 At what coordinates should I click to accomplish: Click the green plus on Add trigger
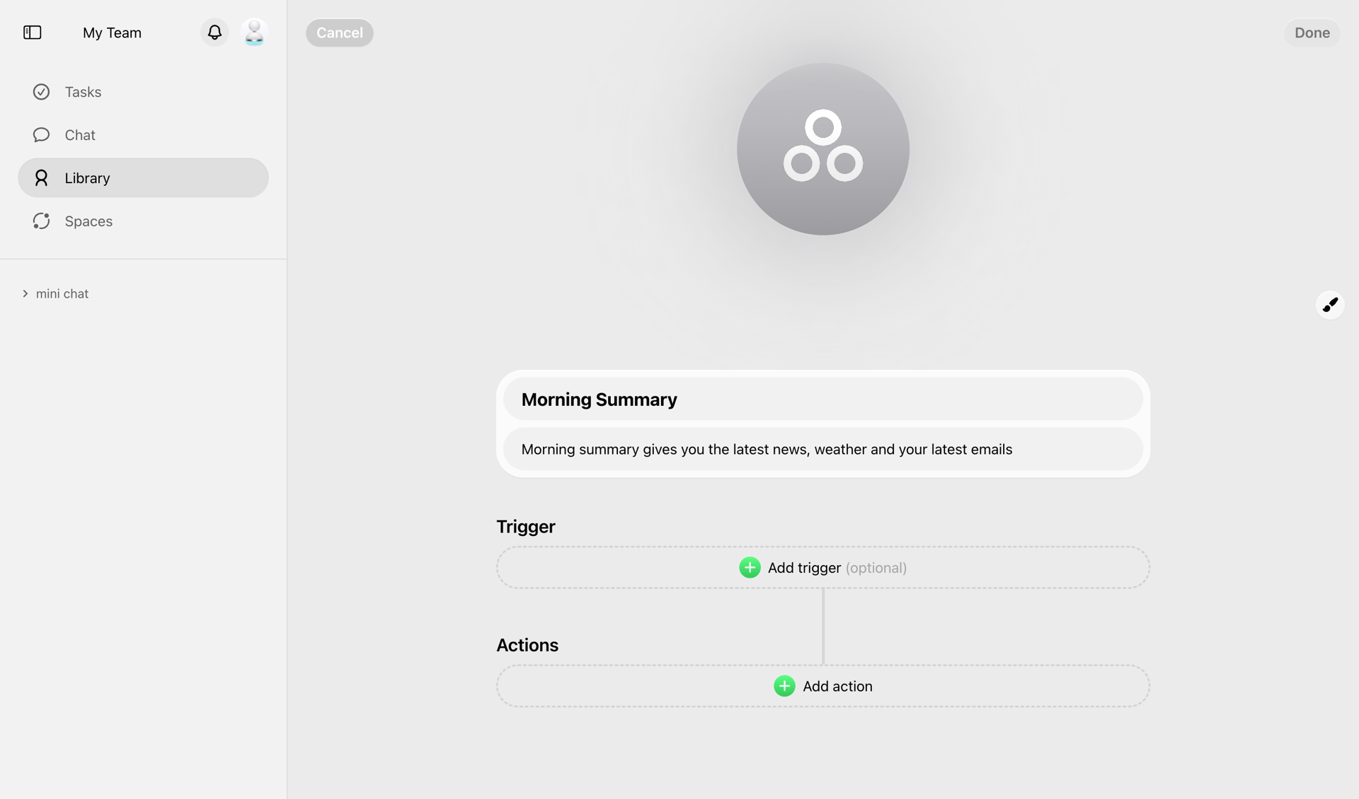[x=750, y=567]
